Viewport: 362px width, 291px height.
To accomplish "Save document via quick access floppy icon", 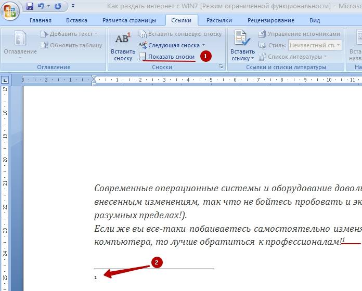I will pyautogui.click(x=30, y=6).
